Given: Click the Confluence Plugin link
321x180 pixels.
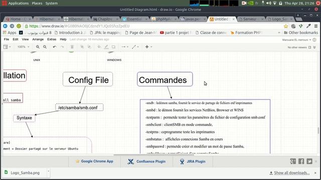Looking at the screenshot, I should click(x=146, y=161).
